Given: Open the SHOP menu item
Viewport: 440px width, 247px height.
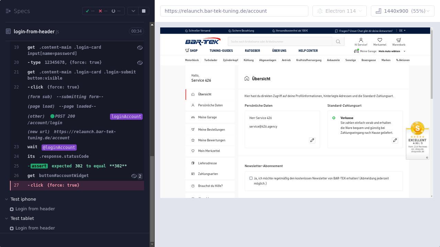Looking at the screenshot, I should [191, 51].
